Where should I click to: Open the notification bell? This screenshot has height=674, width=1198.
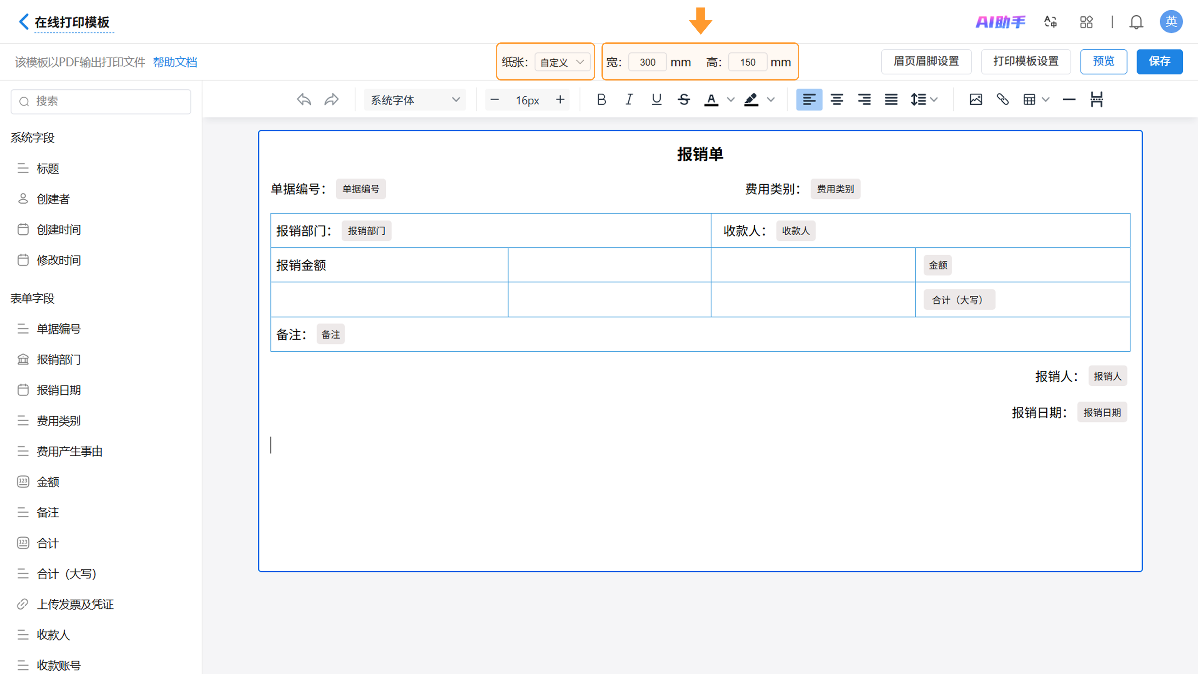pyautogui.click(x=1136, y=22)
